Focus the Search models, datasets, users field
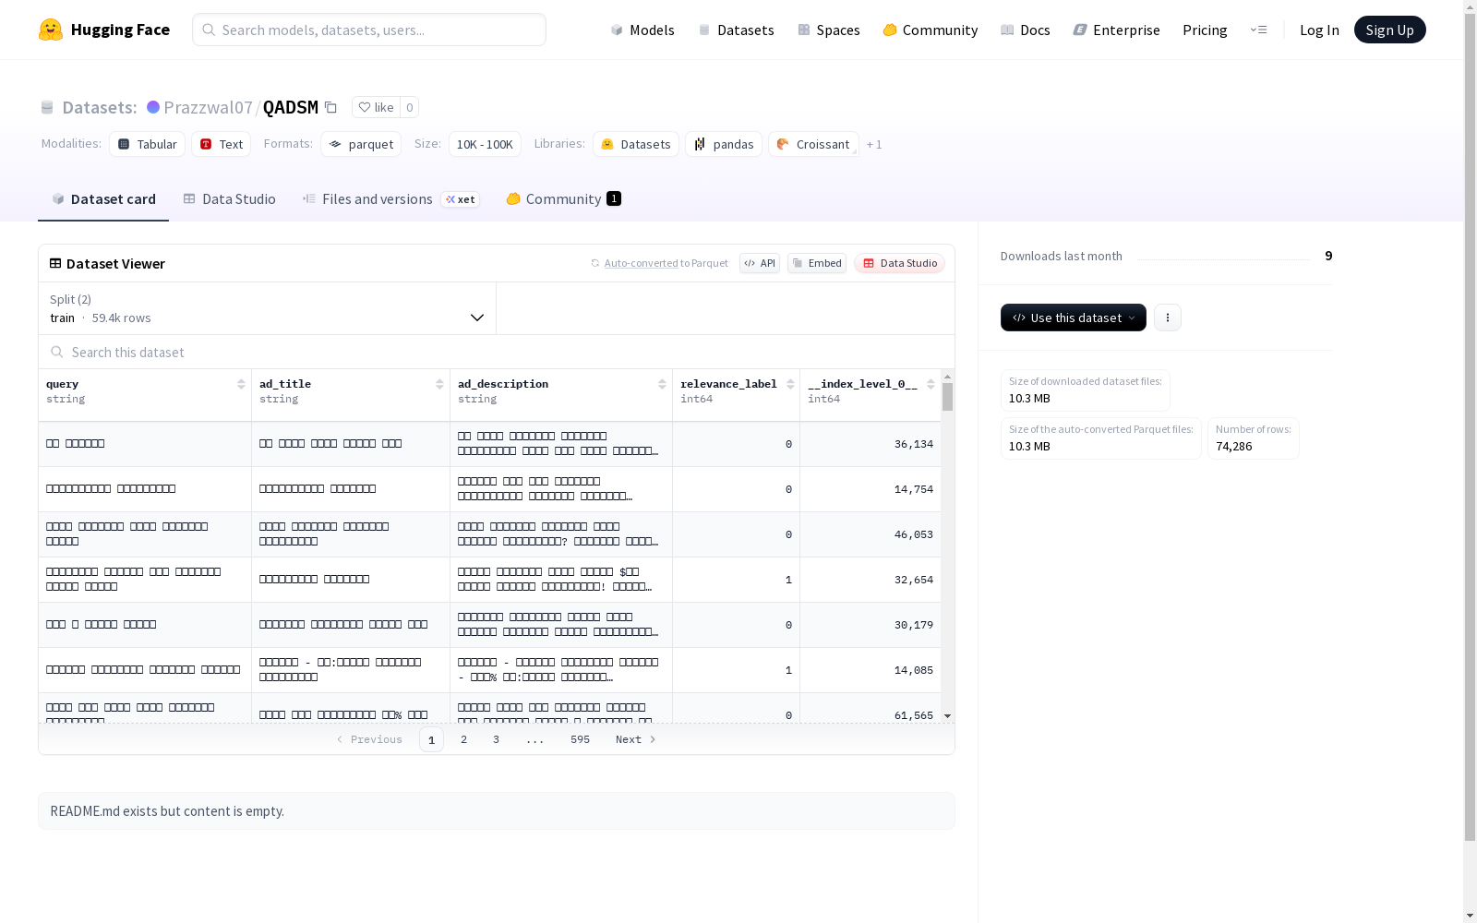Viewport: 1477px width, 923px height. point(369,30)
